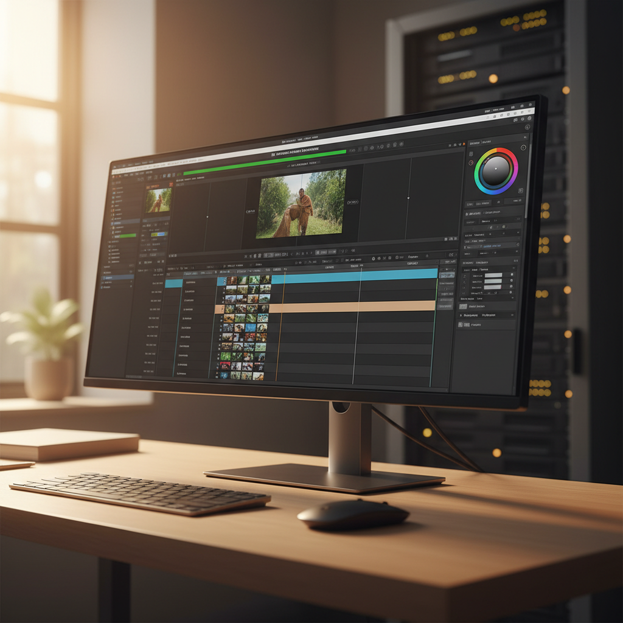623x623 pixels.
Task: Click the orange dot icon above the viewer's right edge
Action: coord(464,144)
